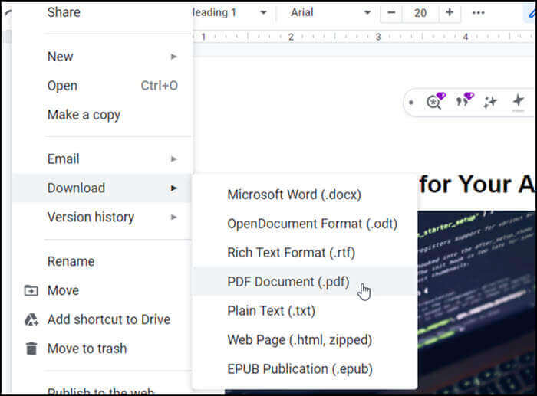This screenshot has height=396, width=537.
Task: Select Make a copy
Action: pyautogui.click(x=101, y=115)
